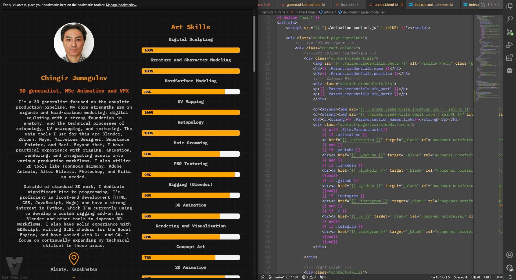Click the code minimap in editor
The width and height of the screenshot is (516, 280).
point(488,58)
